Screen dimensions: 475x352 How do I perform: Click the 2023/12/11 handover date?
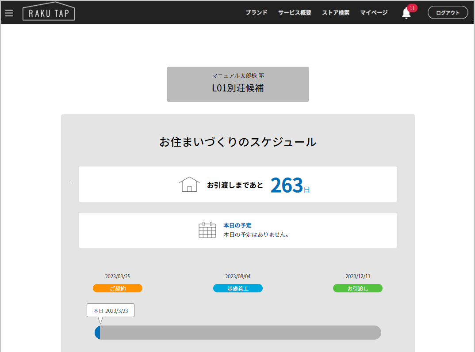(x=358, y=276)
